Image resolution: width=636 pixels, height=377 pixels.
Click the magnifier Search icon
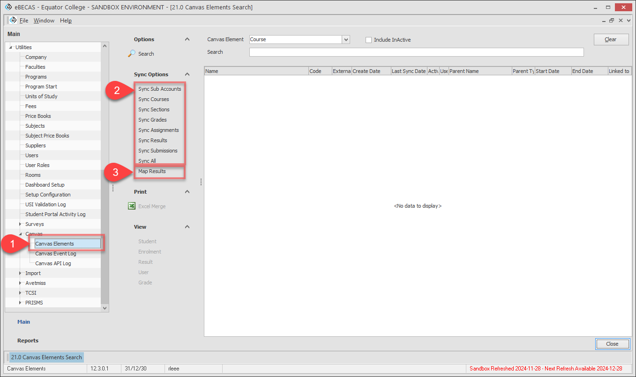pos(132,54)
